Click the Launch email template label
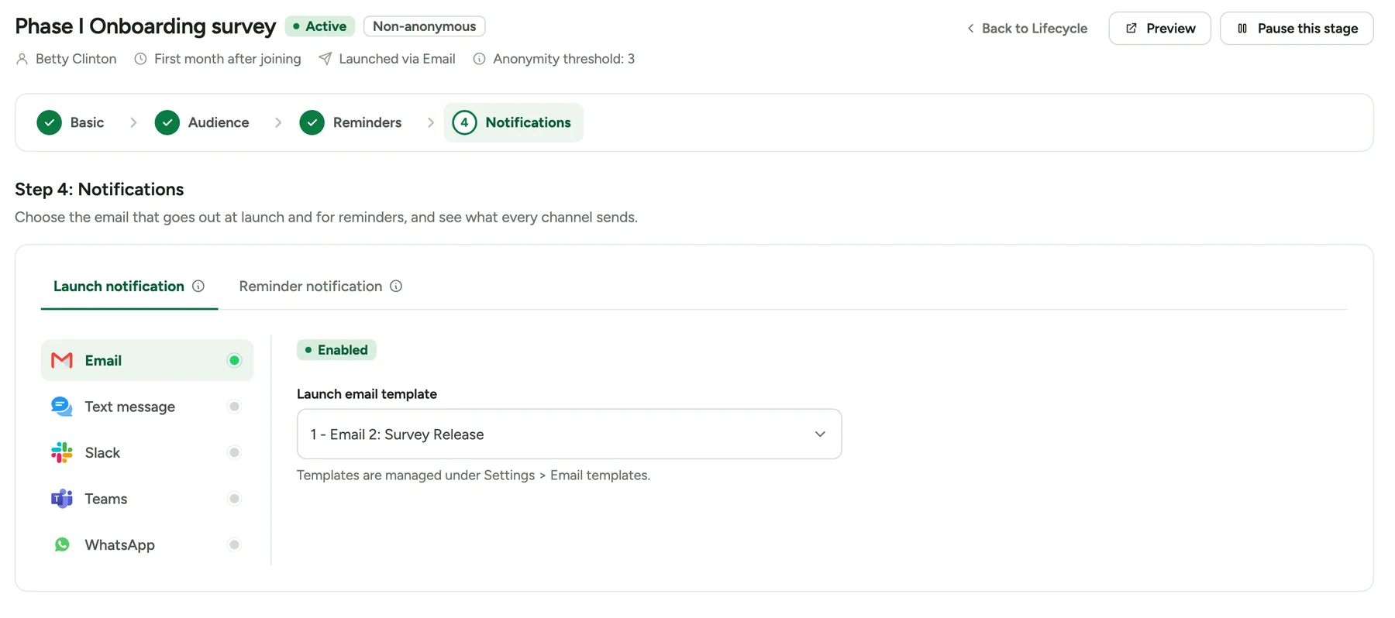 tap(367, 394)
